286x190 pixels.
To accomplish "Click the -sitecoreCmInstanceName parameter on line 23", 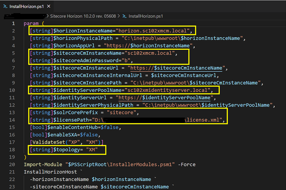I will click(64, 187).
